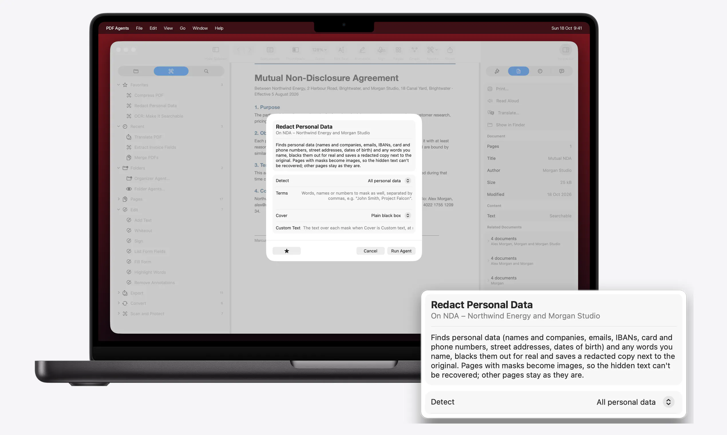Open the Agents toolbar dropdown
Image resolution: width=727 pixels, height=435 pixels.
[432, 50]
